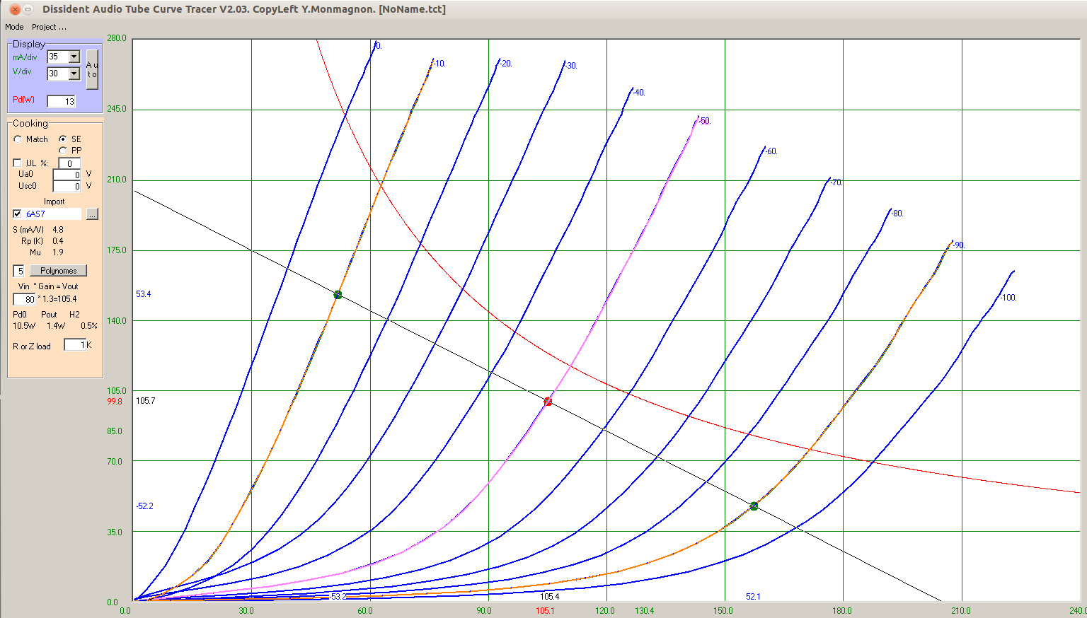Click the -100. curve label
1087x618 pixels.
point(1008,298)
